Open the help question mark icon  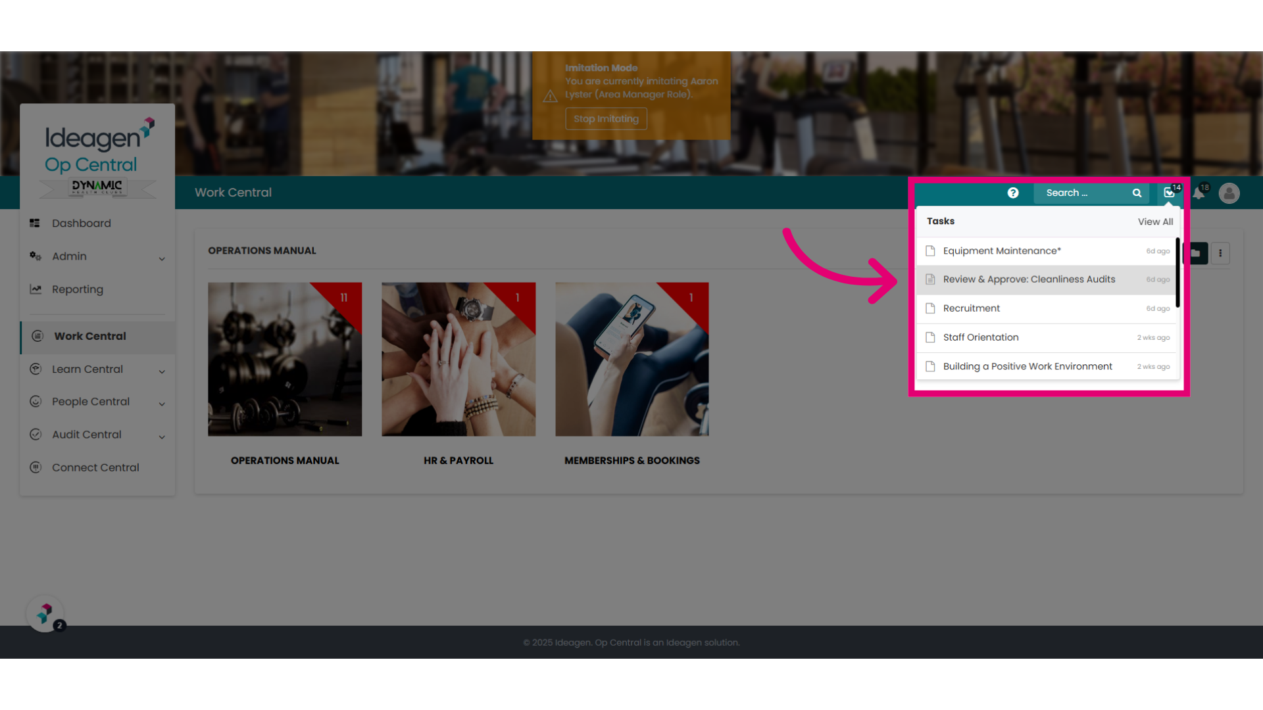(x=1013, y=193)
